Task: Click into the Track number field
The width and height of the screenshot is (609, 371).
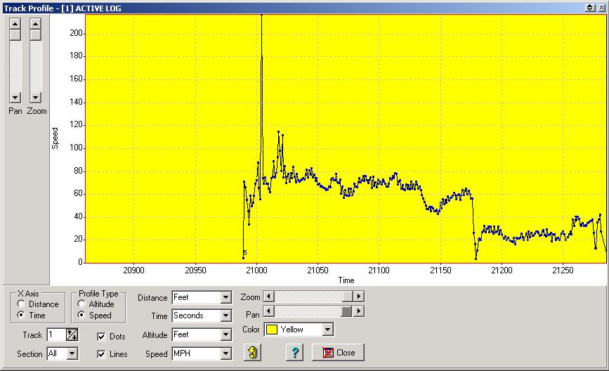Action: (55, 335)
